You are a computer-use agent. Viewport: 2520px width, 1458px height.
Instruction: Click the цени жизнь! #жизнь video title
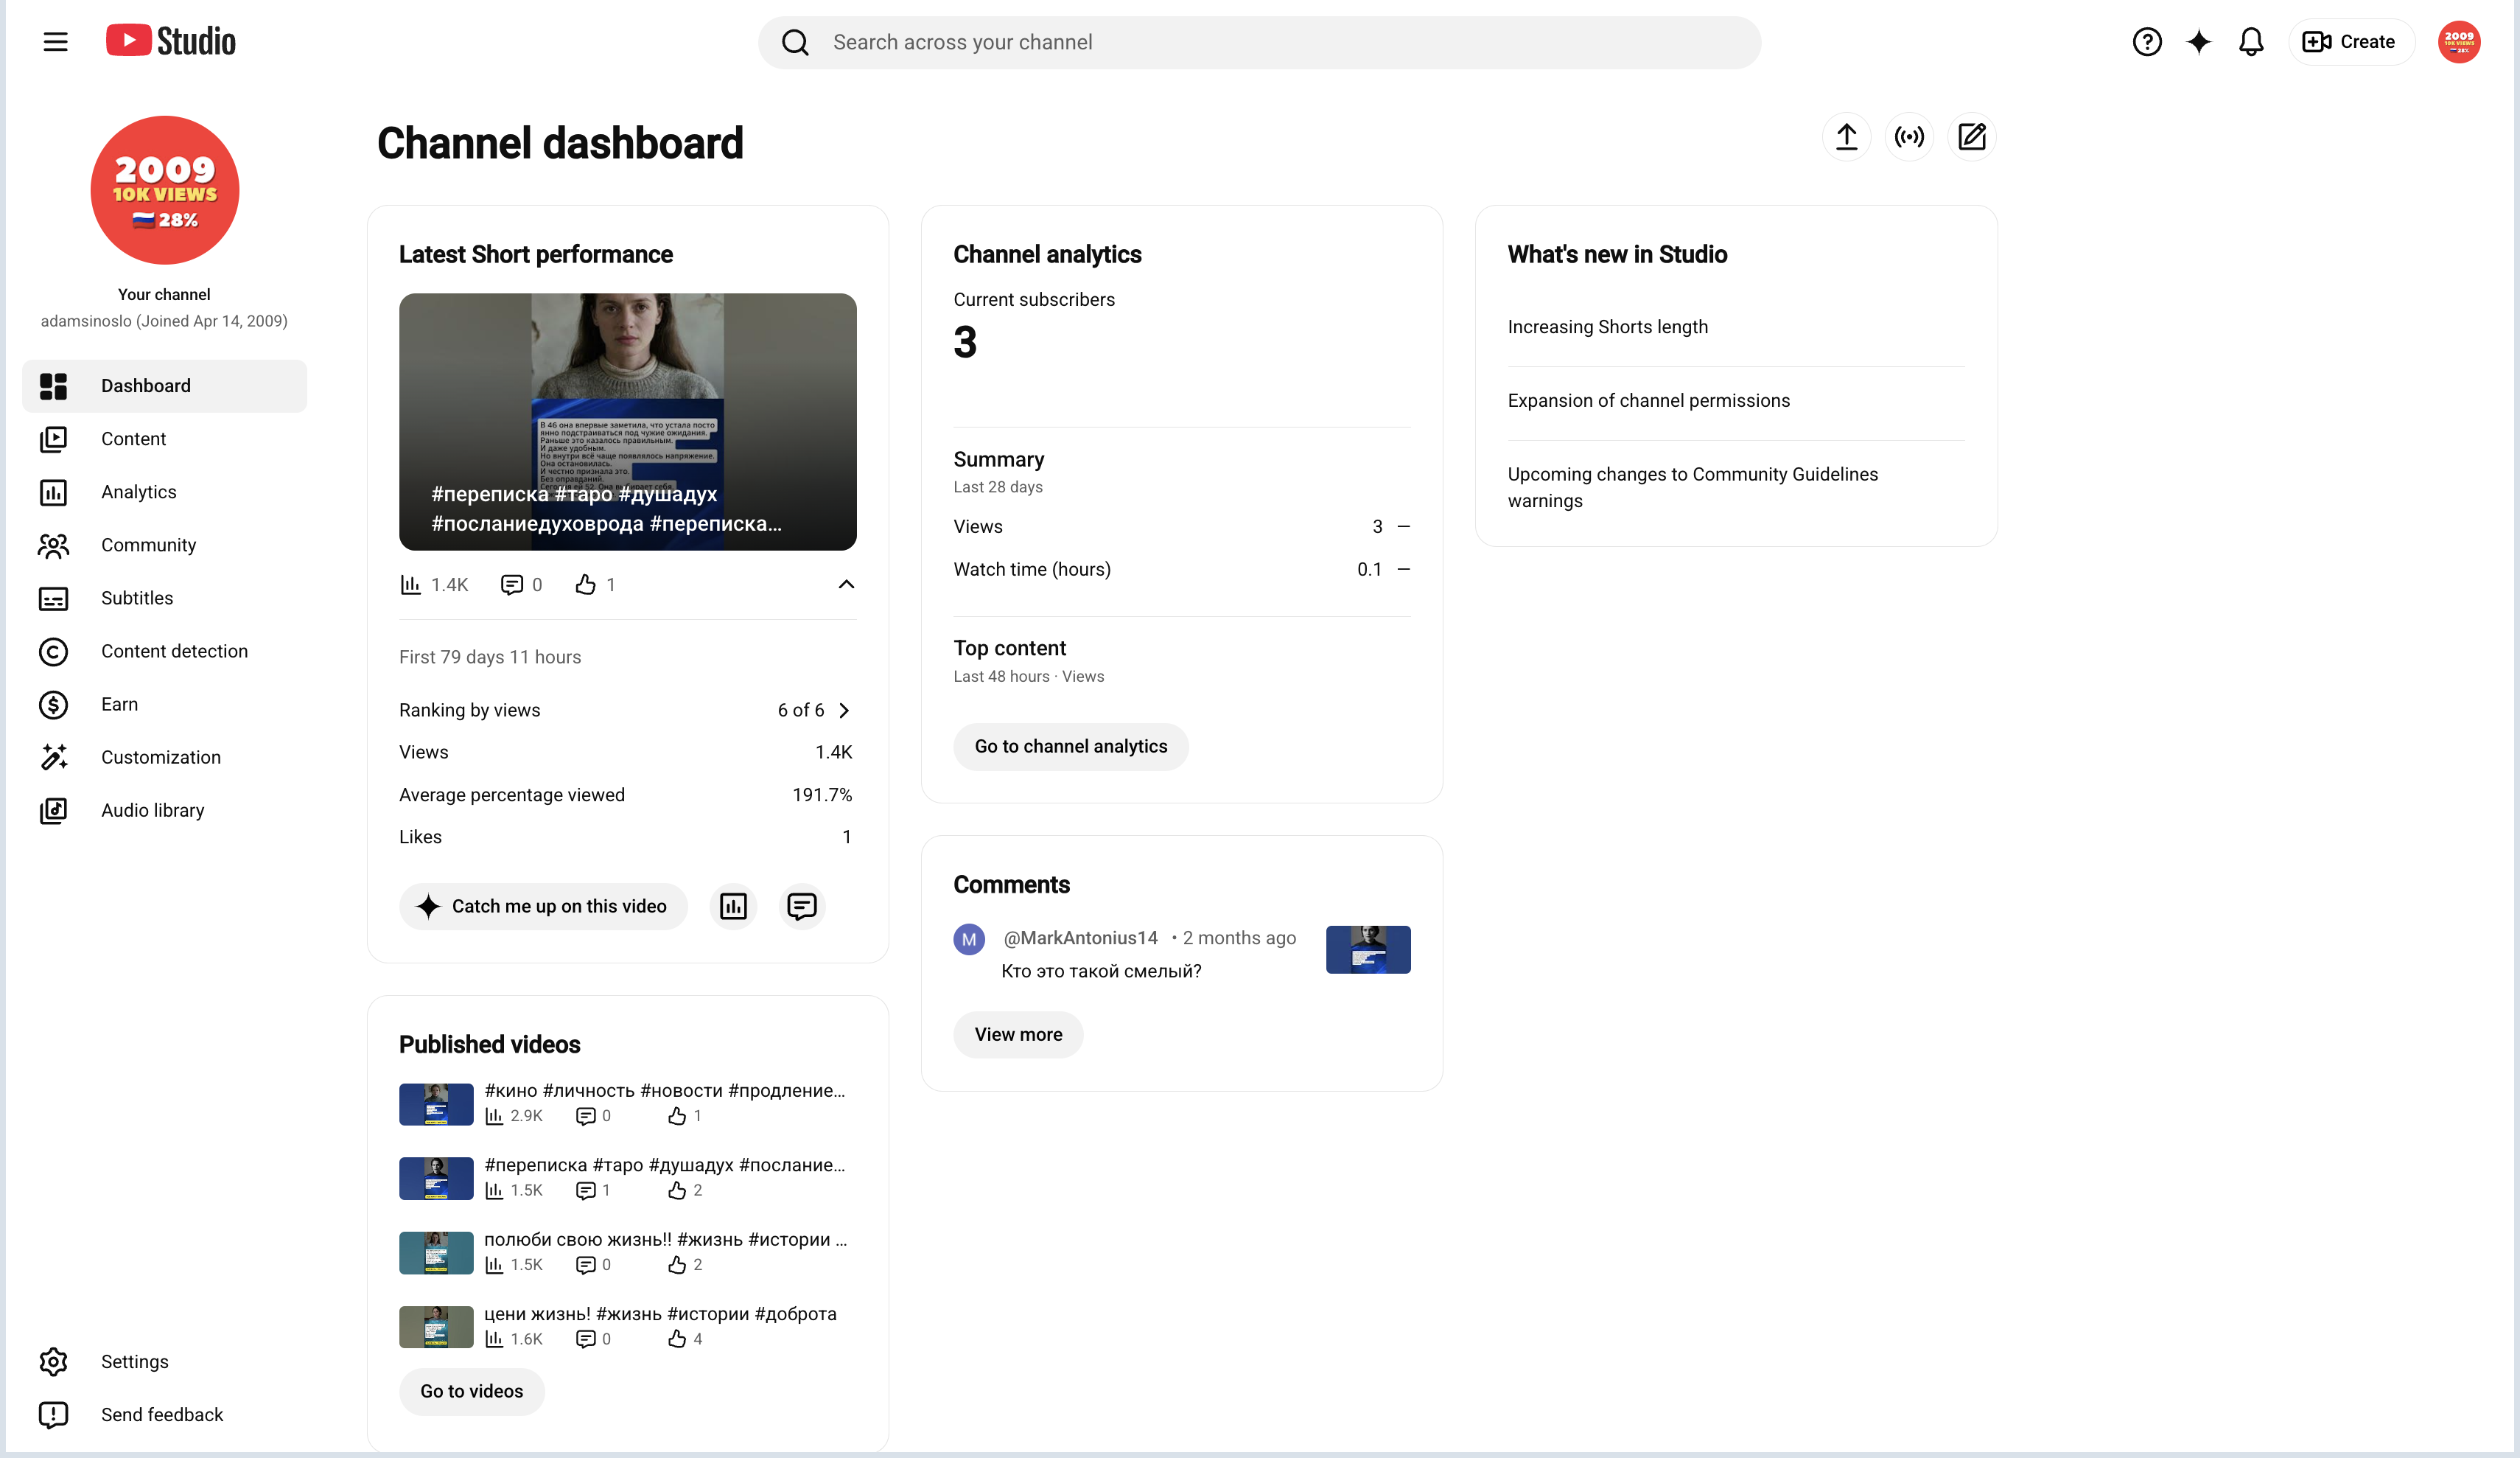click(660, 1314)
